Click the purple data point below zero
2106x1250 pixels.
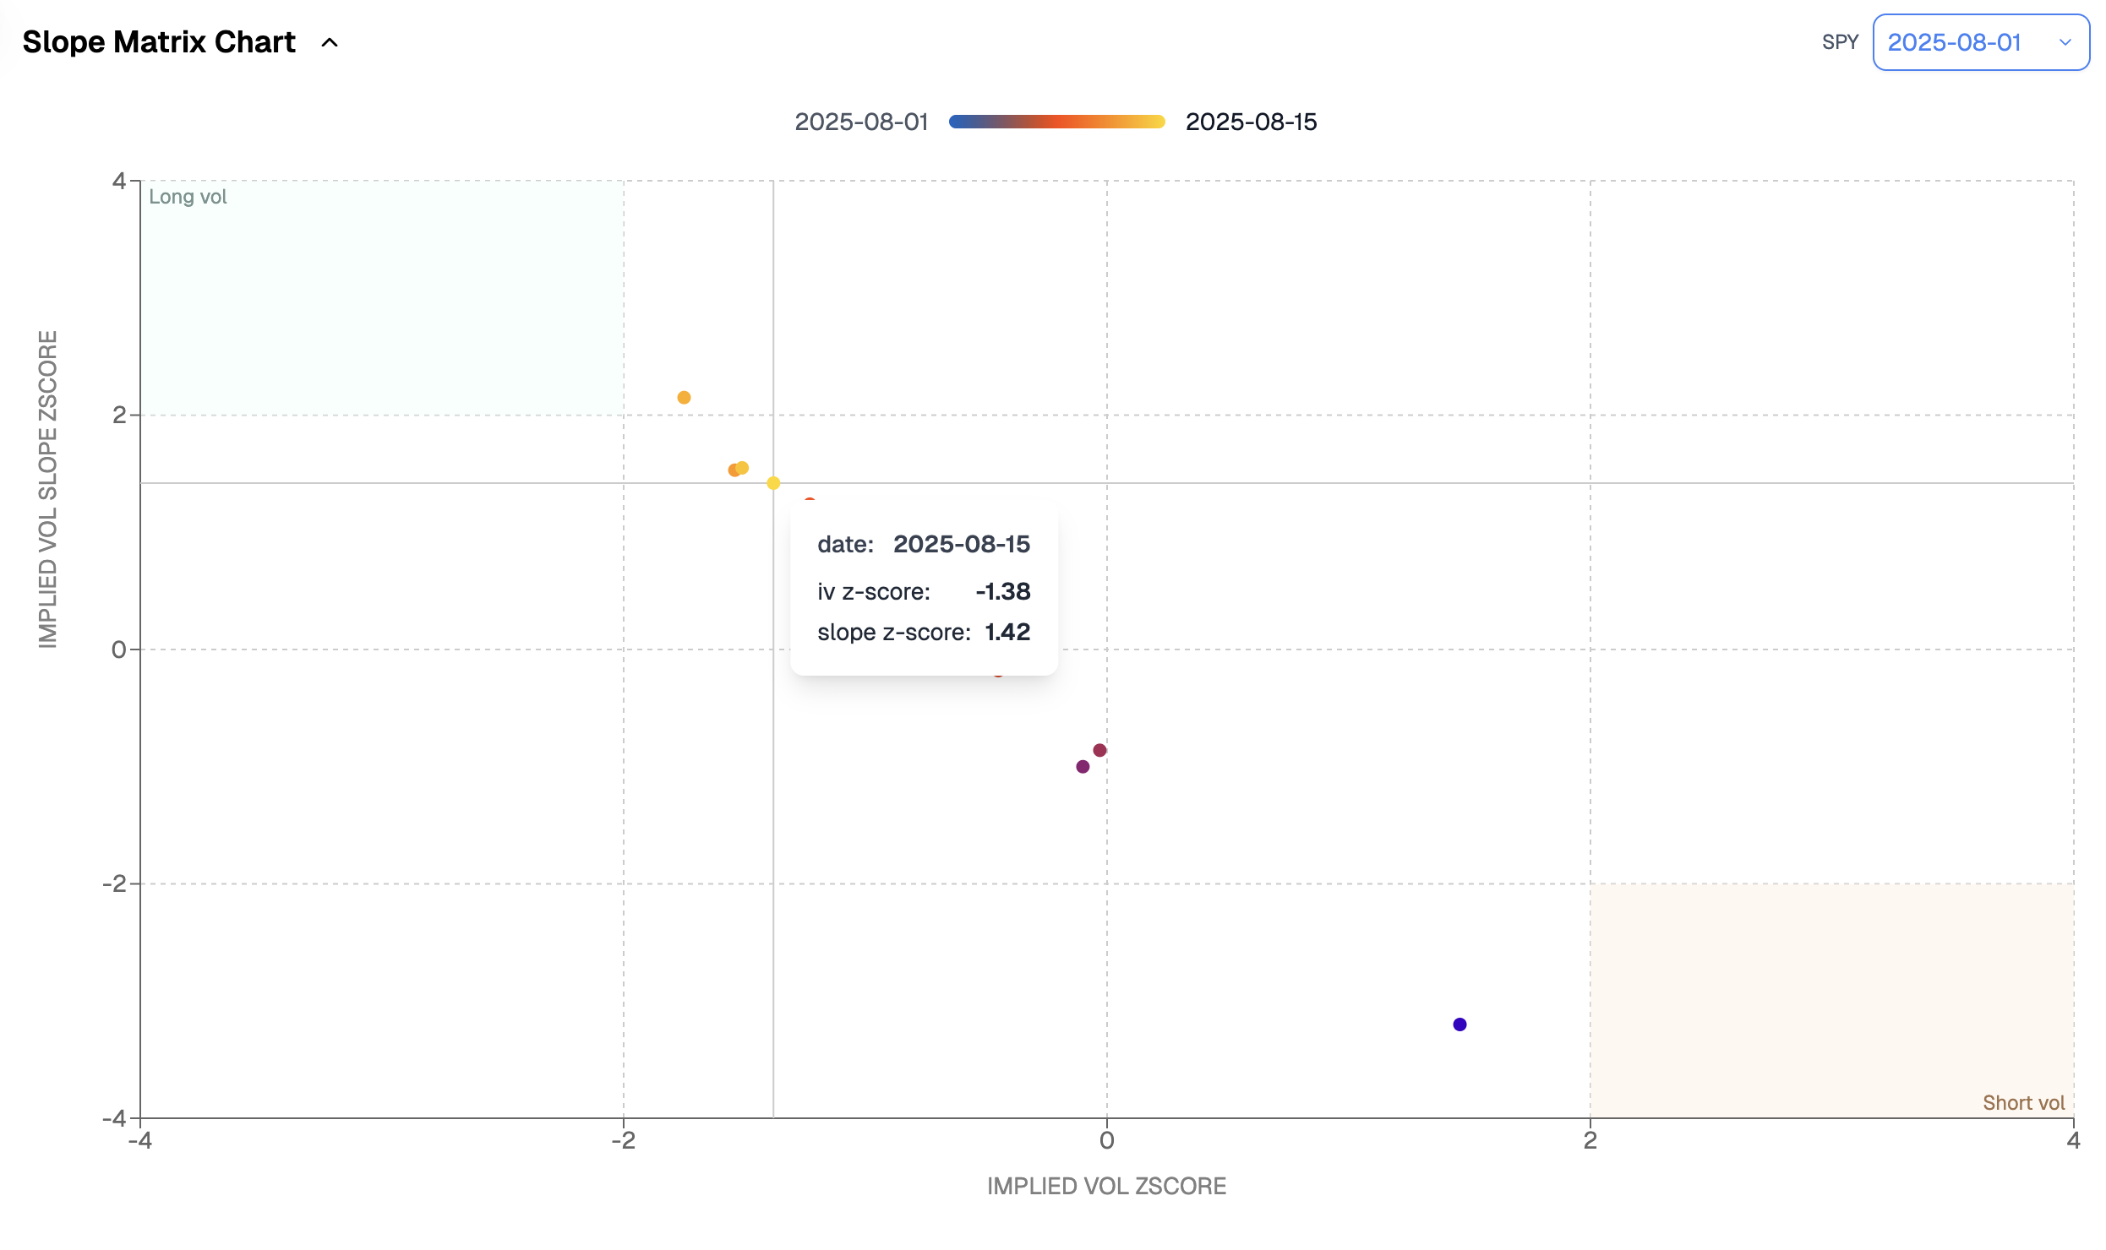coord(1083,767)
